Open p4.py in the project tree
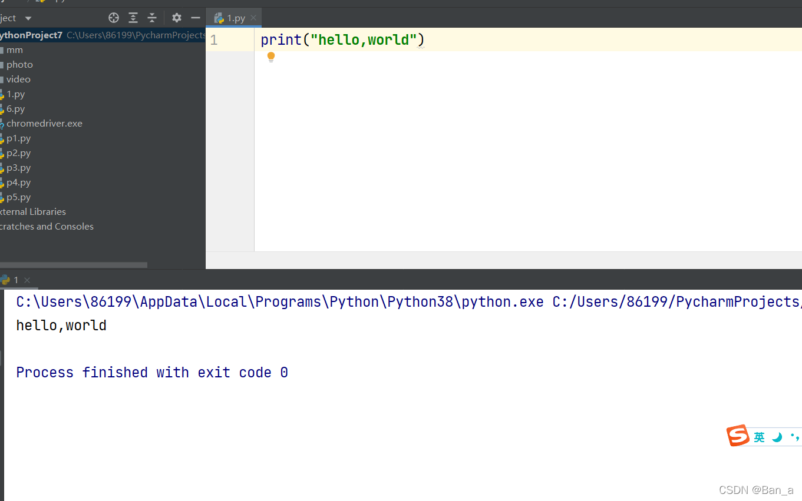This screenshot has width=802, height=501. click(x=18, y=183)
